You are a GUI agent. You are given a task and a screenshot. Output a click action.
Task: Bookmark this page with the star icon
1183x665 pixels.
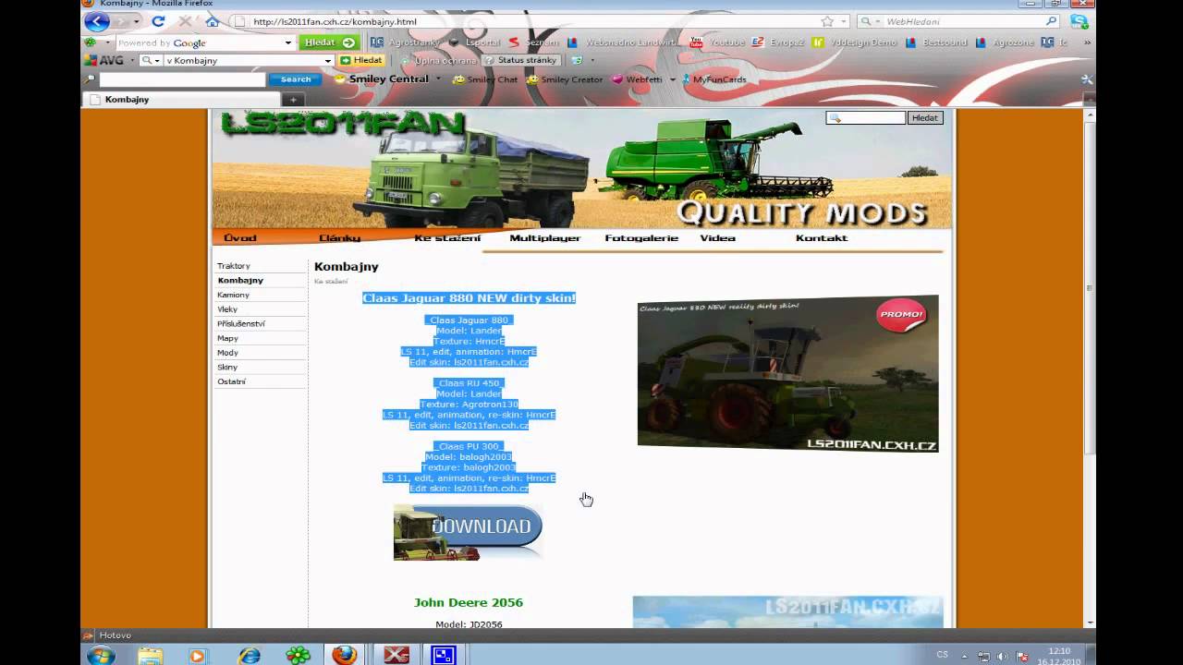(x=827, y=21)
